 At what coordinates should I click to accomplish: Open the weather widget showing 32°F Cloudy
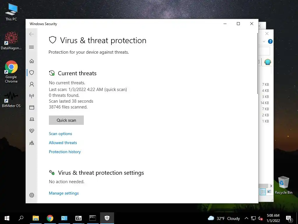(x=224, y=218)
